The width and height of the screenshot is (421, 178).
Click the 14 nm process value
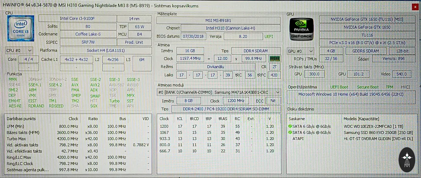[134, 19]
